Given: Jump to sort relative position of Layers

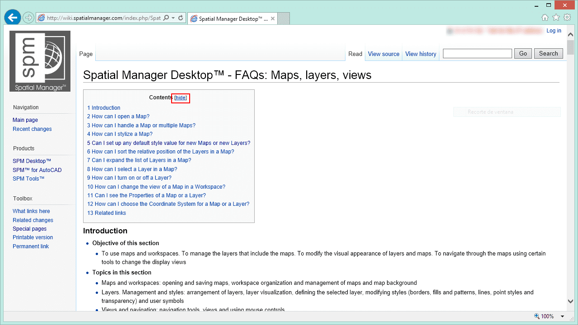Looking at the screenshot, I should pos(161,152).
